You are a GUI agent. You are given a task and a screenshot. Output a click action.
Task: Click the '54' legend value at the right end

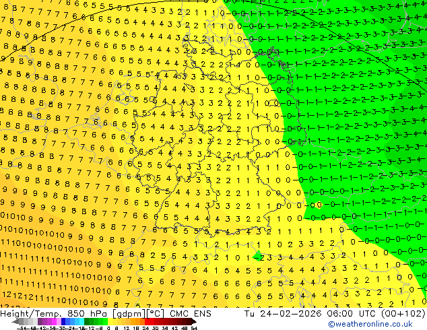click(x=194, y=328)
